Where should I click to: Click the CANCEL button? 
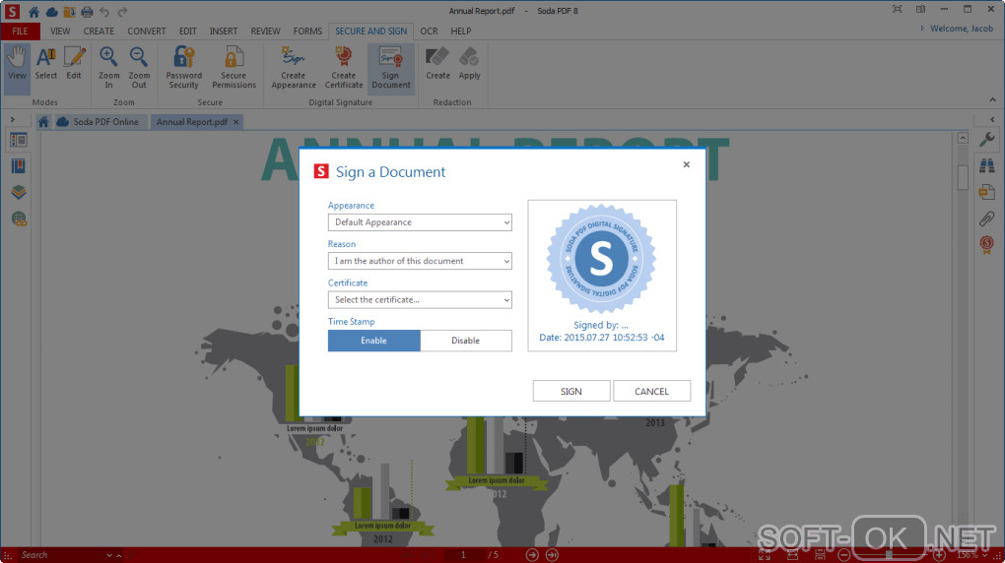tap(651, 392)
